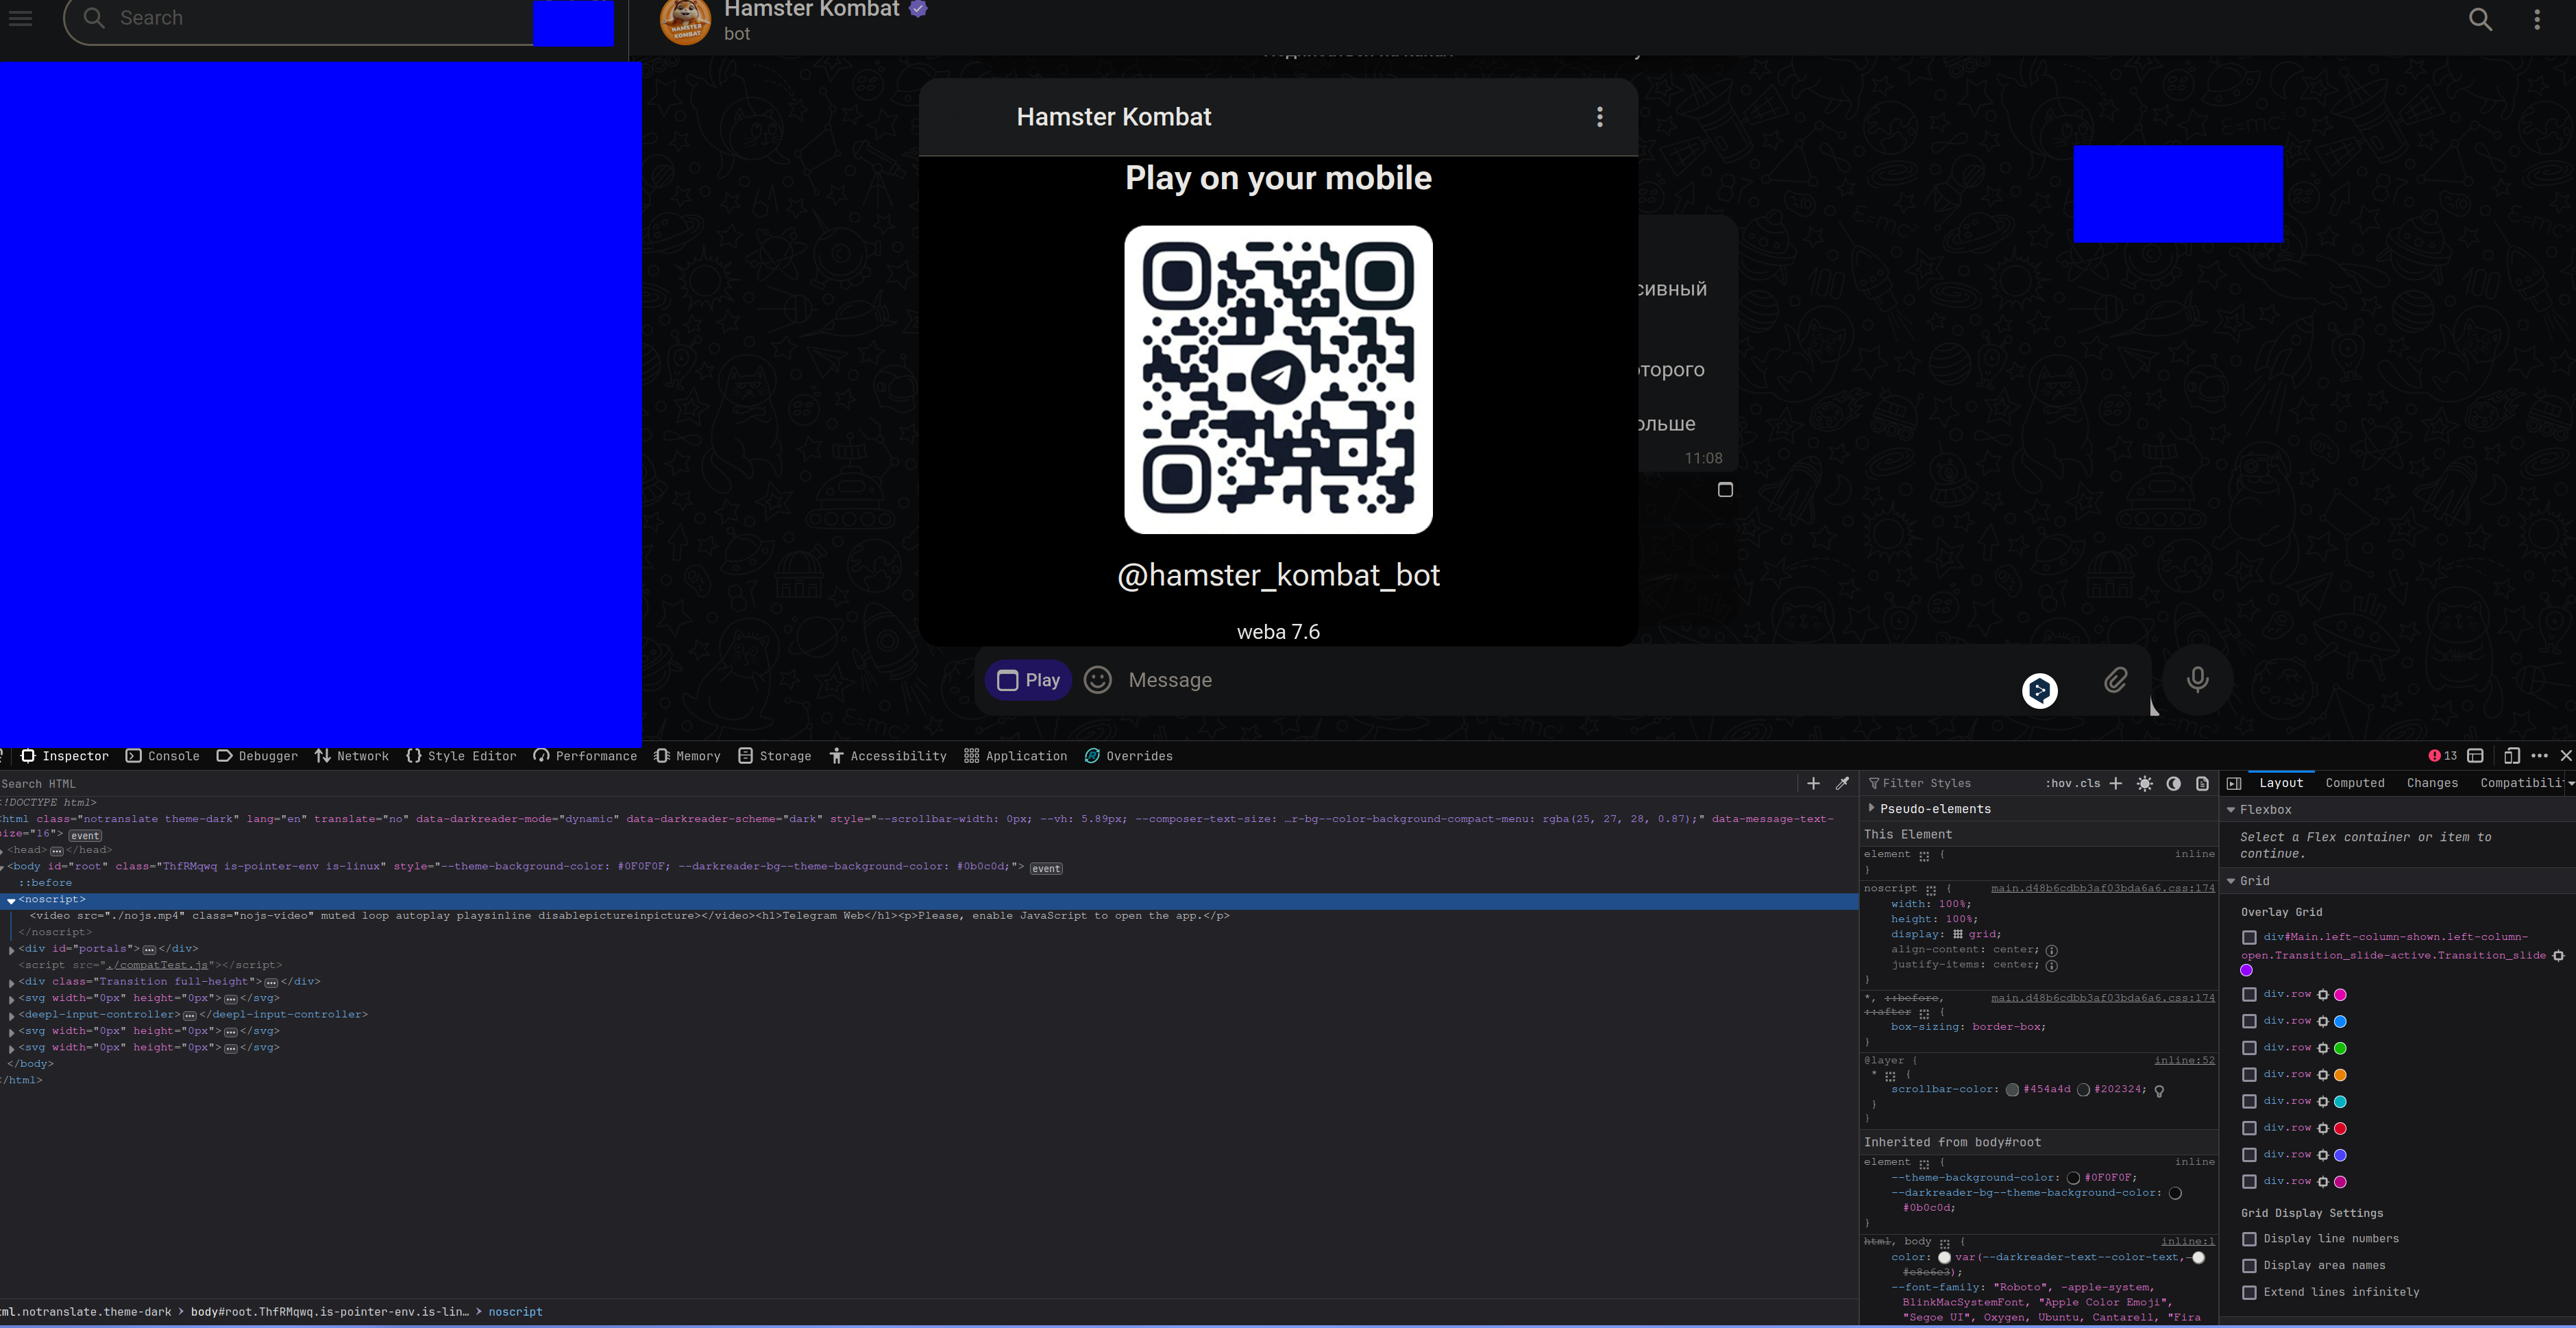The width and height of the screenshot is (2576, 1328).
Task: Pick a color with the eyedropper tool
Action: (x=1842, y=784)
